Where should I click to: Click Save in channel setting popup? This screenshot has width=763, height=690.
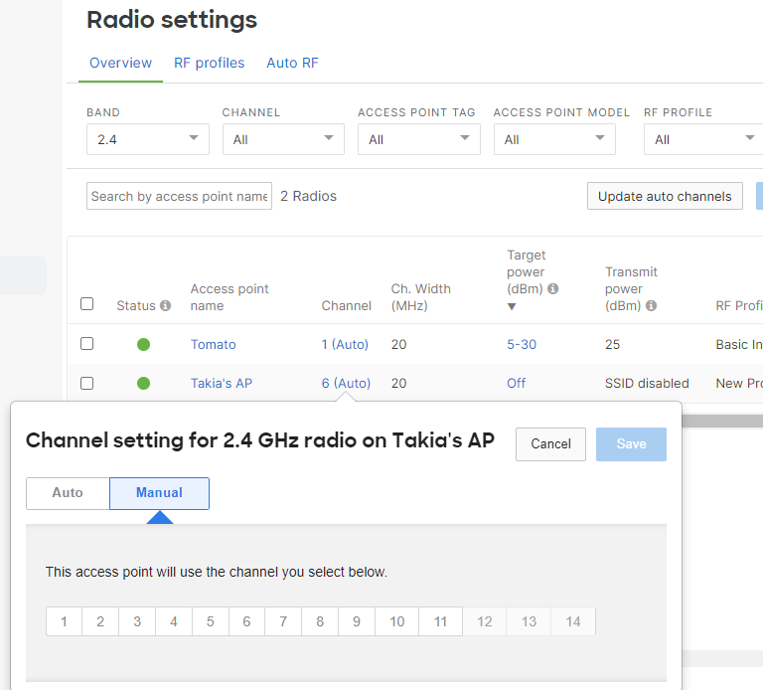[631, 444]
